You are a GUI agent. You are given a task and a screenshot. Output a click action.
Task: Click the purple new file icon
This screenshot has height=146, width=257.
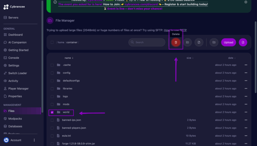[243, 42]
